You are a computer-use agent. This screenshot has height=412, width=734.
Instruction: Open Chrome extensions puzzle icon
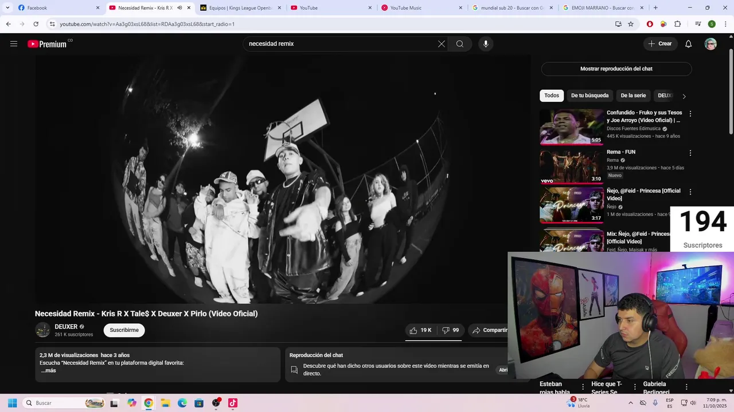click(x=678, y=24)
